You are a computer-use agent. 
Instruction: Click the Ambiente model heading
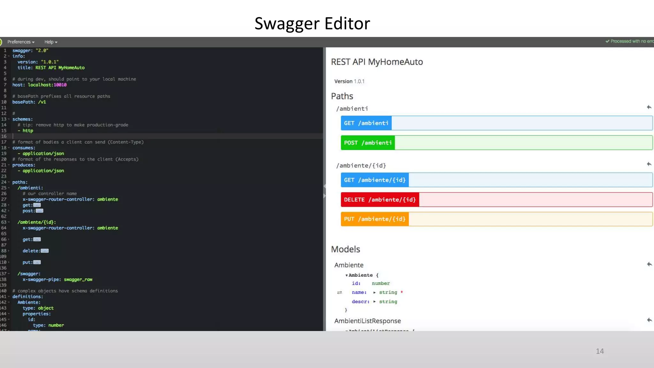(349, 265)
